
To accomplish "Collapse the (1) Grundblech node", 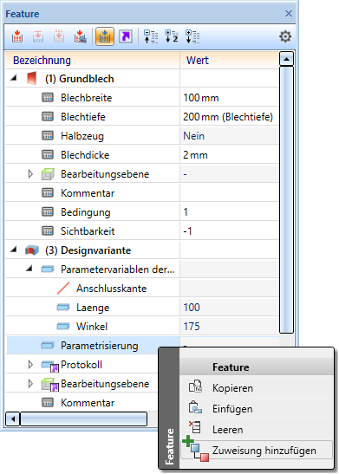I will click(13, 78).
